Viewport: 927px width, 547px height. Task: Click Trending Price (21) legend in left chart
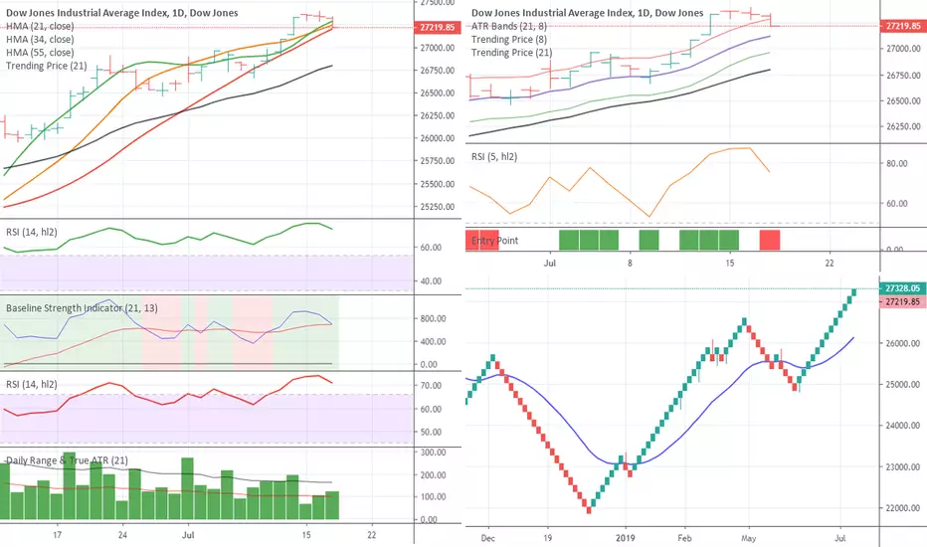pos(47,66)
